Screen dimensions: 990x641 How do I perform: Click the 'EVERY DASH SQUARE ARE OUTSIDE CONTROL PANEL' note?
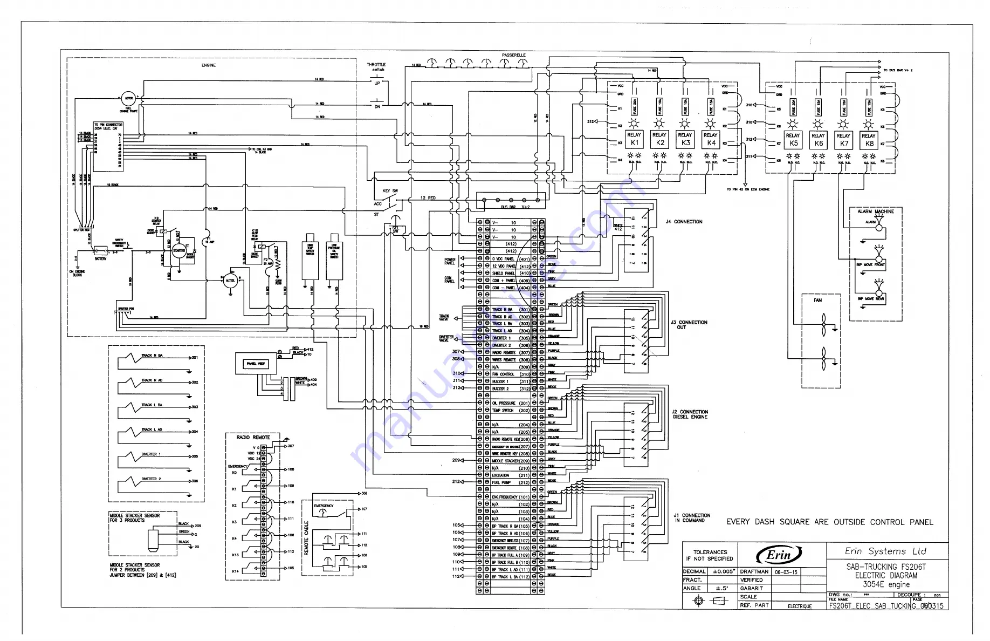(830, 522)
